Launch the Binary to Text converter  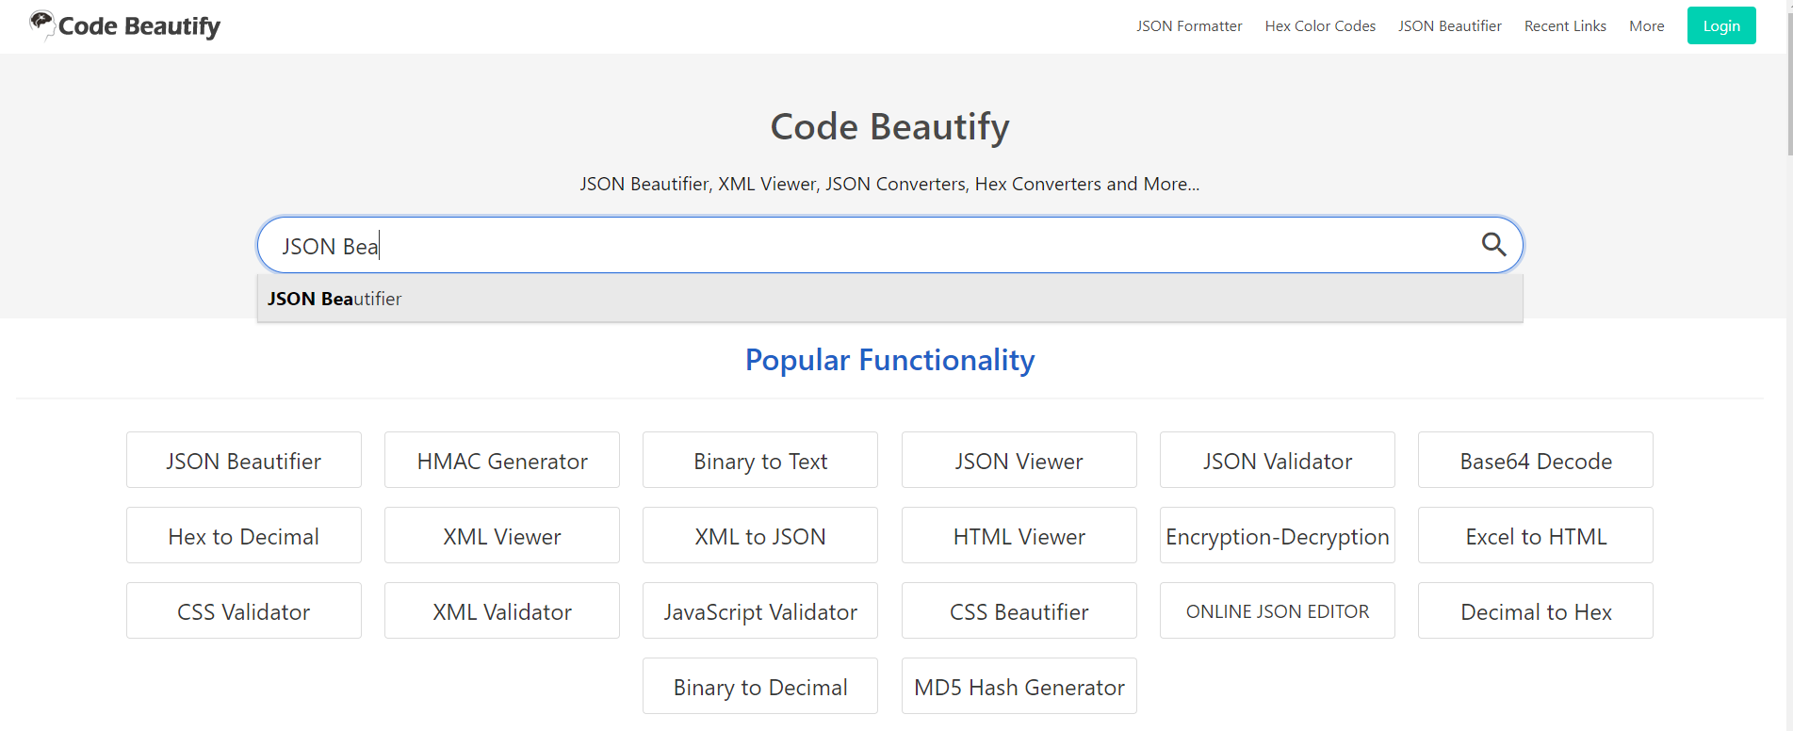(759, 461)
